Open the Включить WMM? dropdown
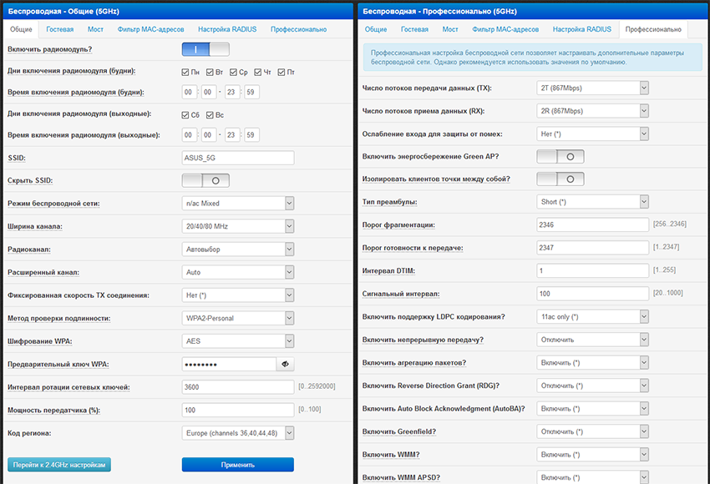This screenshot has height=484, width=710. 593,455
